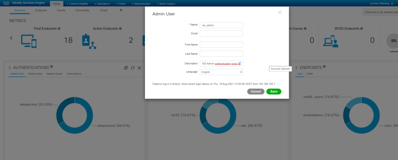The width and height of the screenshot is (398, 160).
Task: Add a new dashboard tab
Action: pos(121,10)
